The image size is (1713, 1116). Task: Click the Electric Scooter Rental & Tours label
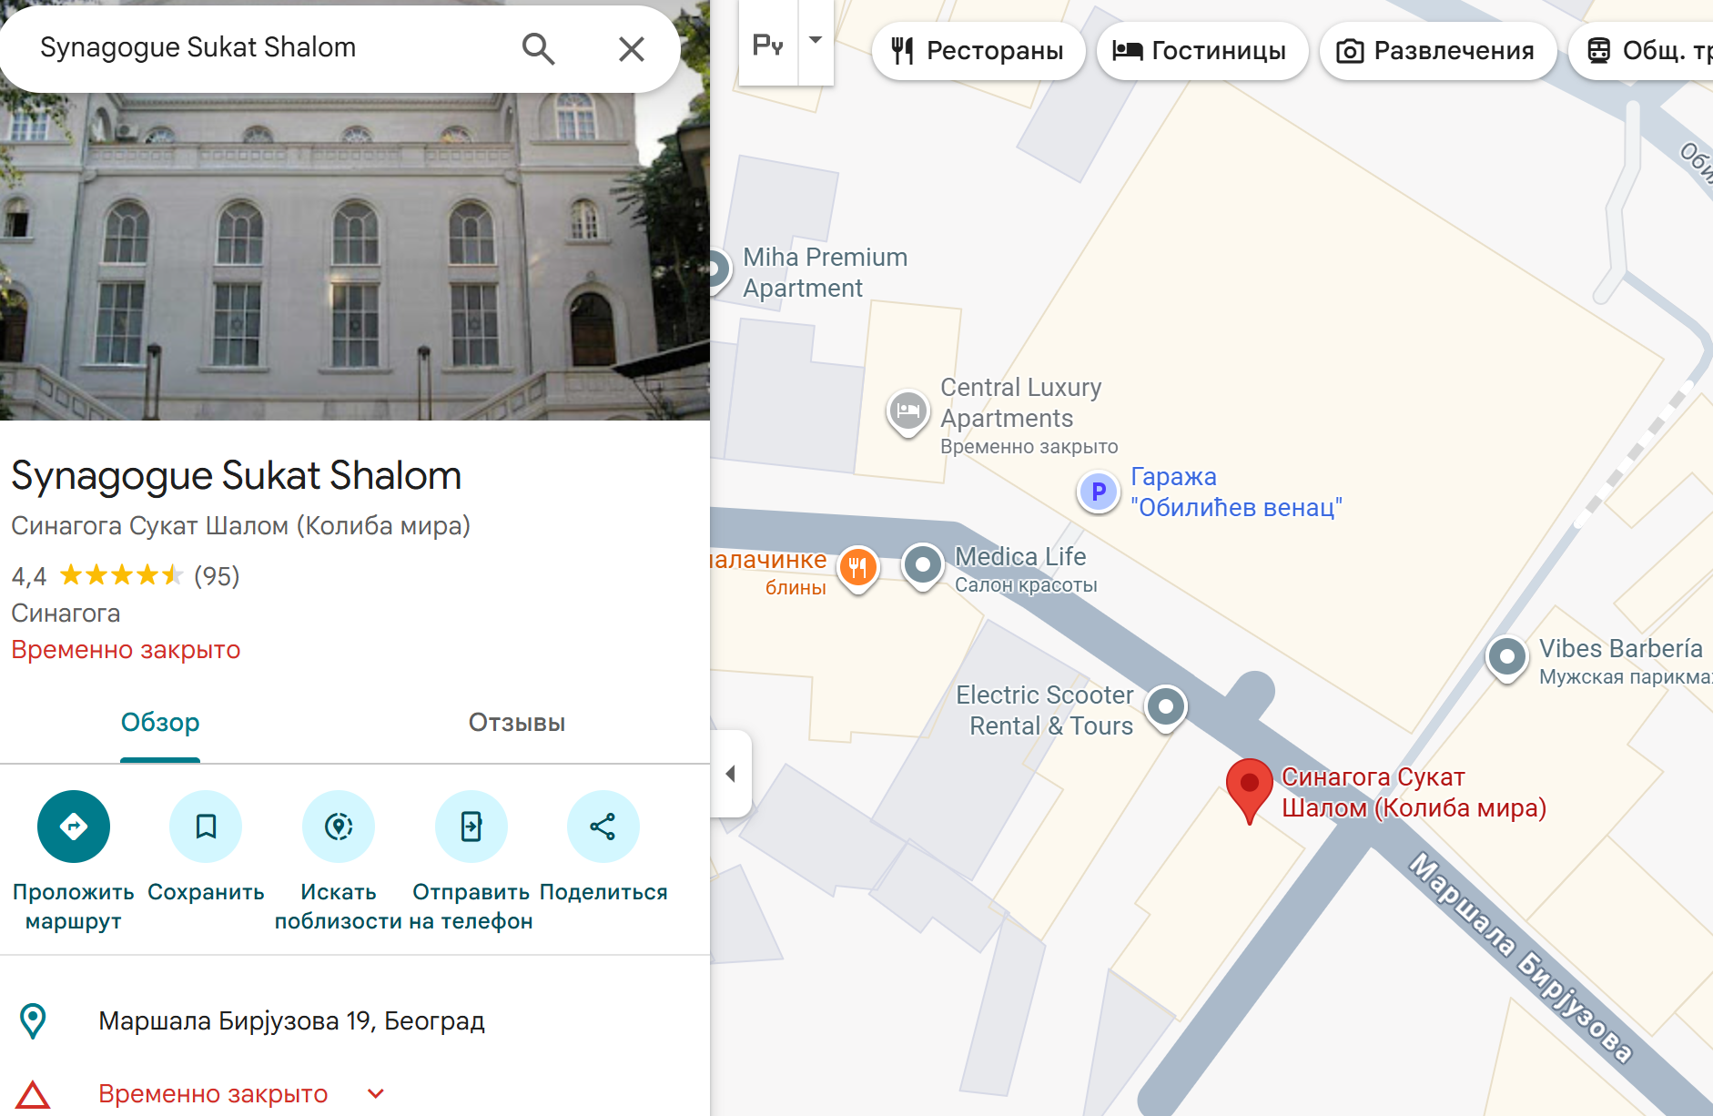[x=1045, y=710]
